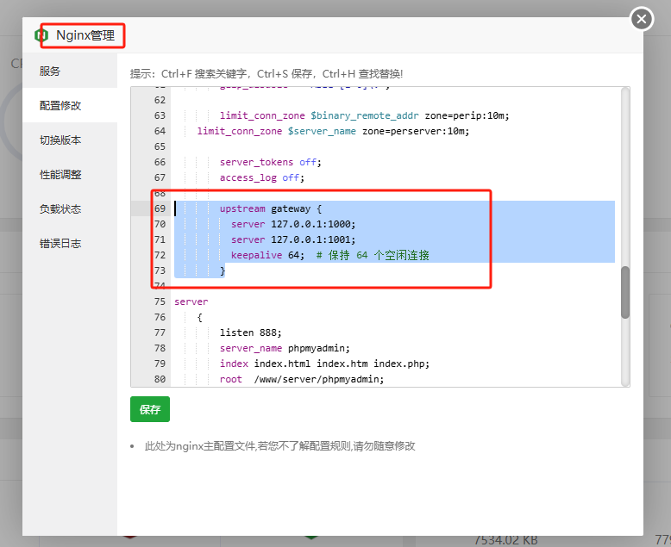Click the Nginx管理 dialog title text

(x=85, y=35)
